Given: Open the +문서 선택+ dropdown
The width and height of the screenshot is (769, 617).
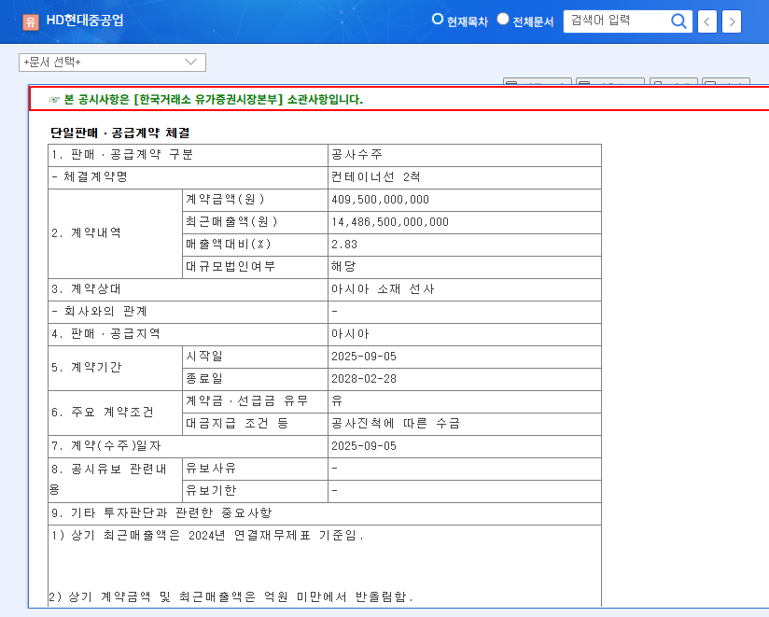Looking at the screenshot, I should [x=112, y=63].
